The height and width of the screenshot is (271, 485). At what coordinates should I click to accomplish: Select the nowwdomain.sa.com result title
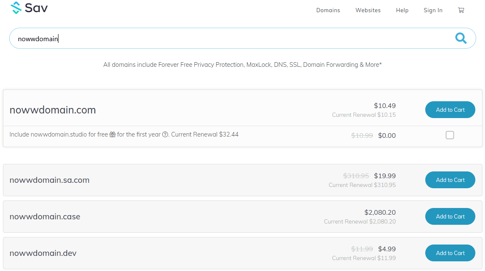click(x=50, y=180)
